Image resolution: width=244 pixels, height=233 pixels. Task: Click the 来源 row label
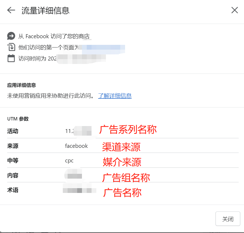tap(13, 146)
